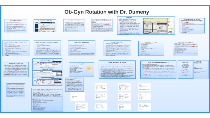The image size is (210, 118).
Task: Click the Finding the G Form heading
Action: pos(47,69)
